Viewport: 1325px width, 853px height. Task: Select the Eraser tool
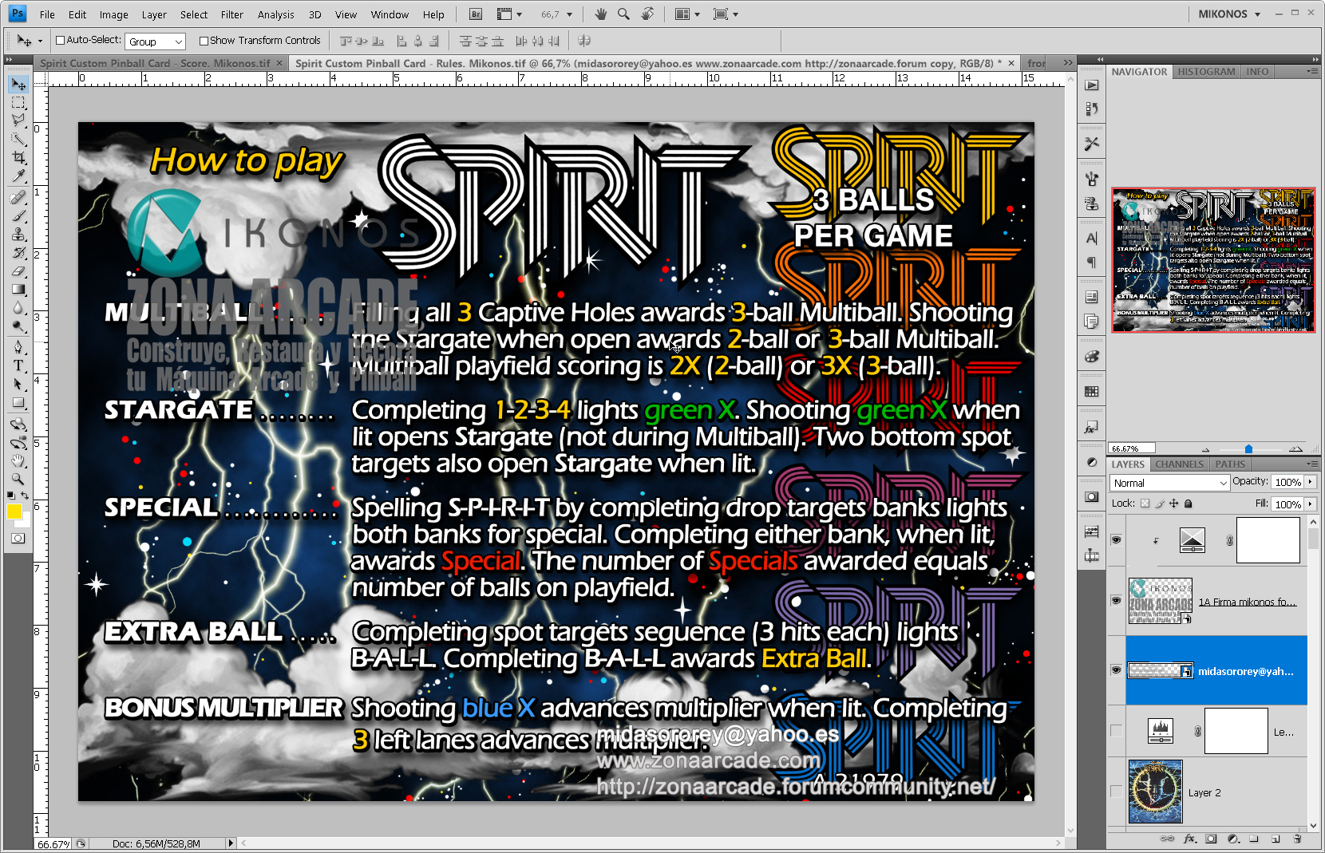tap(18, 271)
